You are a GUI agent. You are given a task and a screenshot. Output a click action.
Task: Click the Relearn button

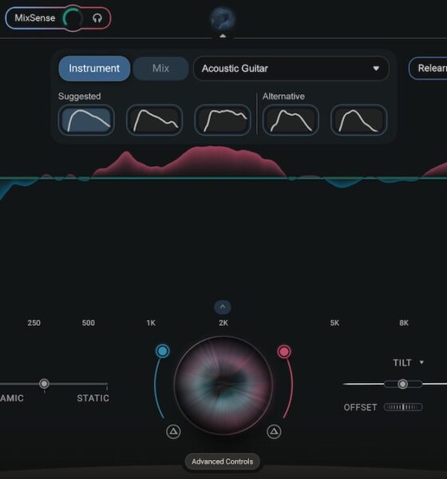(x=429, y=68)
